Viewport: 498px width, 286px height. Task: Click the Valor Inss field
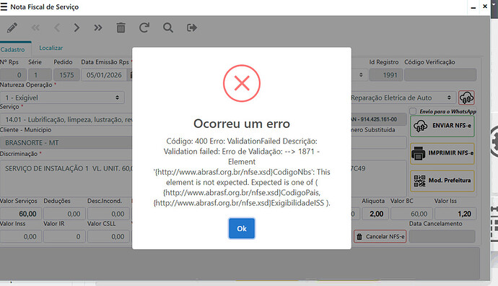click(x=21, y=236)
